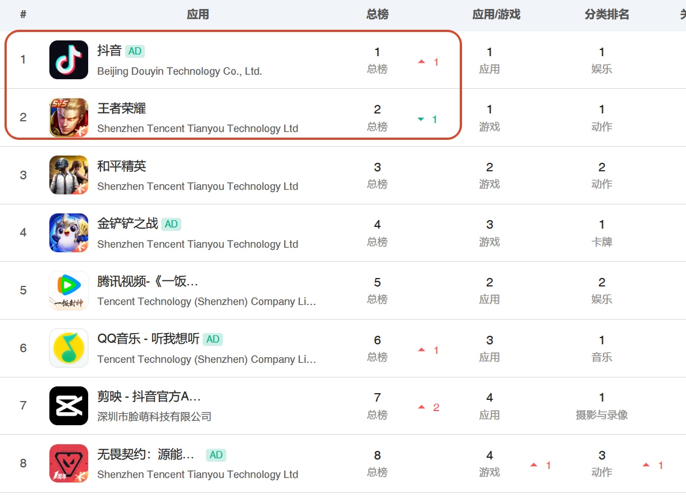Click 动作 category rank in 和平精英 row
The width and height of the screenshot is (686, 501).
(x=602, y=175)
